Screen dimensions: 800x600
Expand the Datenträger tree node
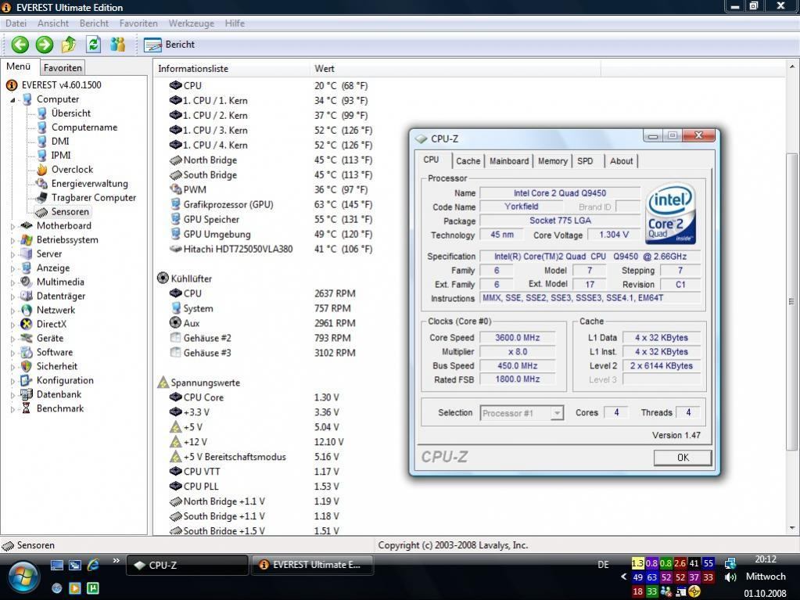13,296
